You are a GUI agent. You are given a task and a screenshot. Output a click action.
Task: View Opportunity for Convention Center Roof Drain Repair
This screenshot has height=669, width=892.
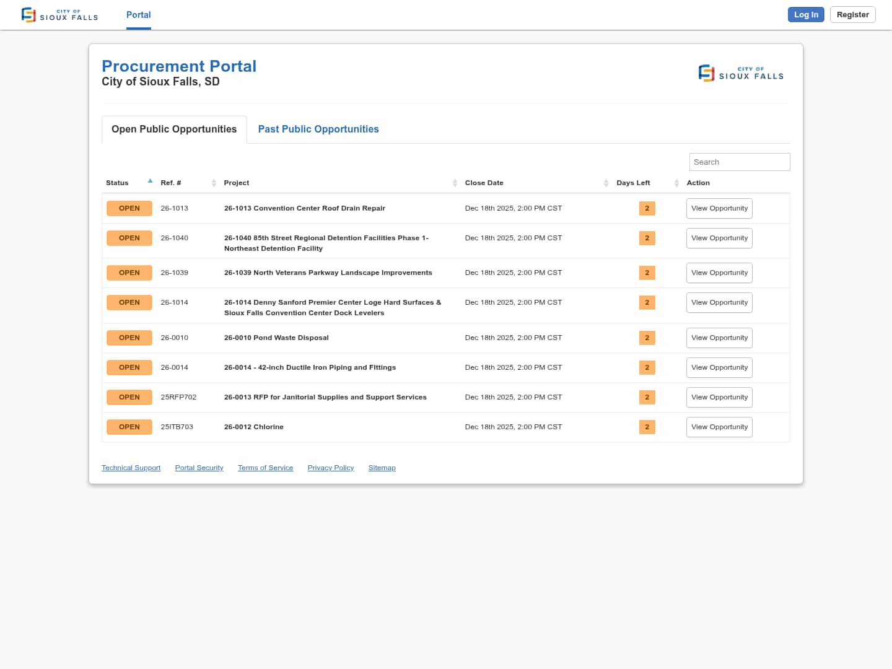(x=719, y=208)
